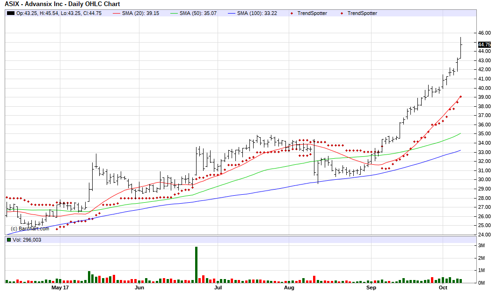Viewport: 496px width, 302px height.
Task: Click the 2M volume axis label
Action: 481,258
